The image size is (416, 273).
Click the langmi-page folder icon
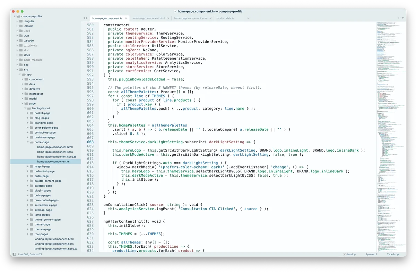(32, 166)
